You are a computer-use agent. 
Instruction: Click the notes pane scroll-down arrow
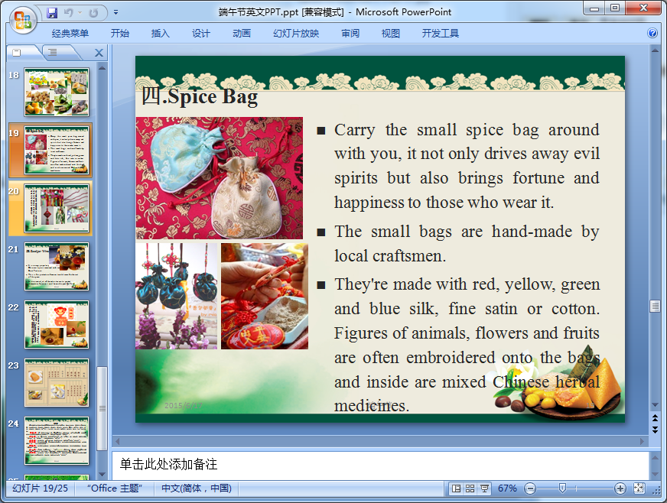(655, 474)
